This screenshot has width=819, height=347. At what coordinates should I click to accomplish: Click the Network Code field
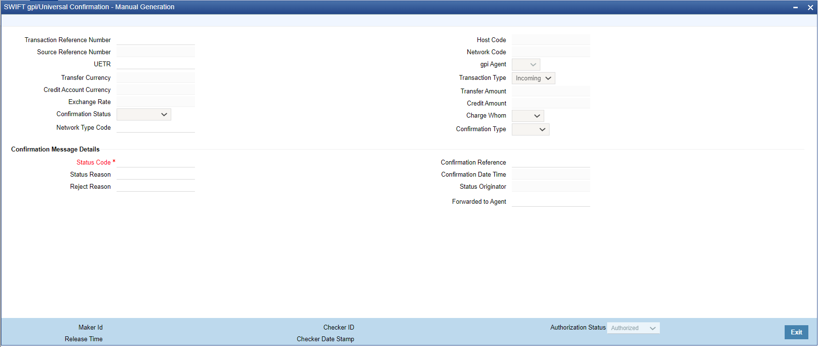tap(551, 52)
